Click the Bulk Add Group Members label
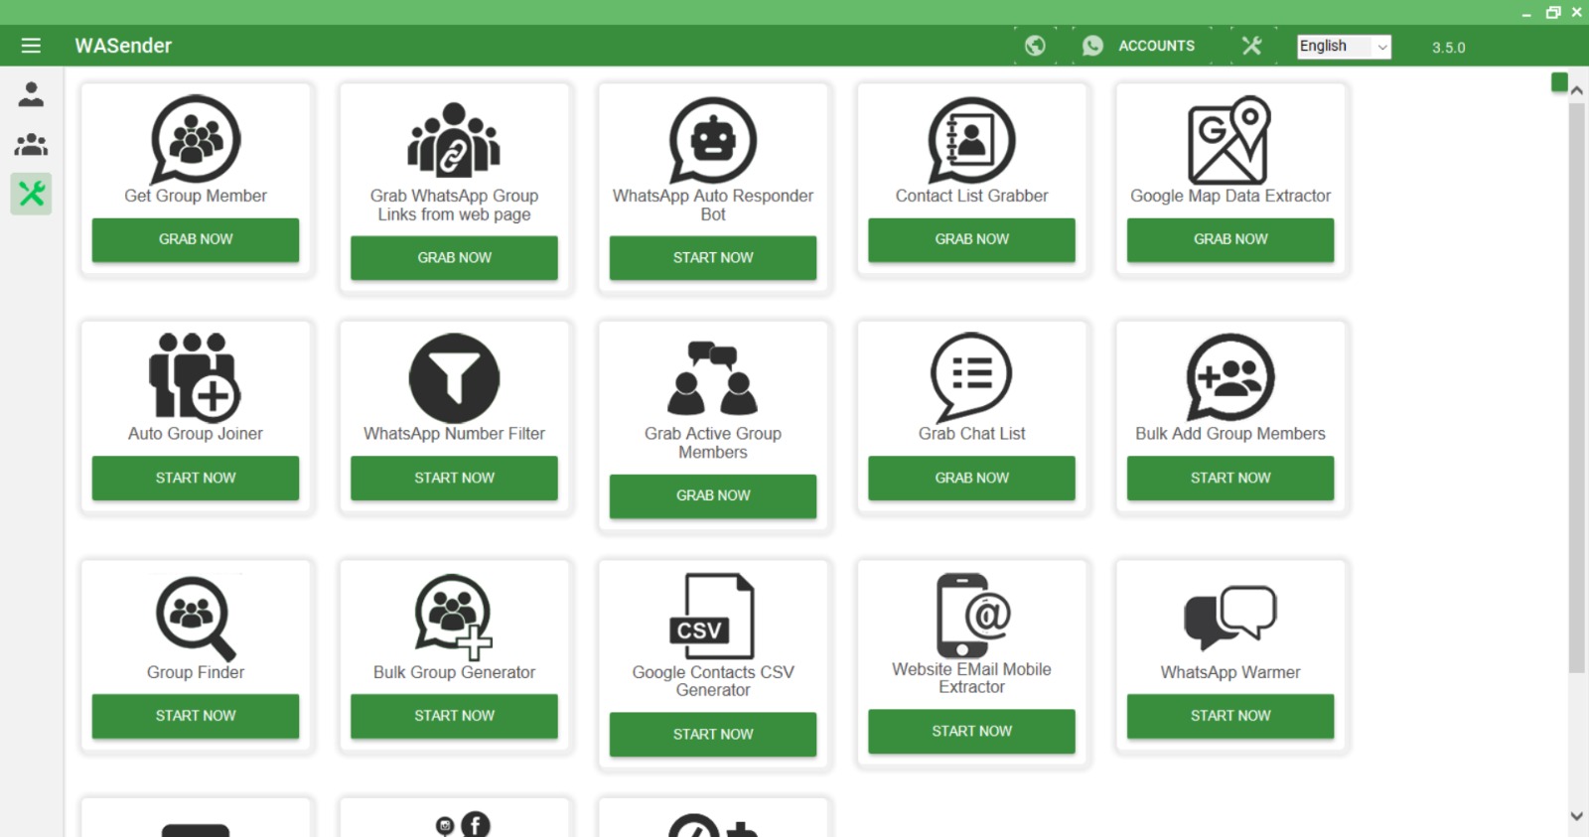This screenshot has width=1589, height=837. (x=1230, y=434)
